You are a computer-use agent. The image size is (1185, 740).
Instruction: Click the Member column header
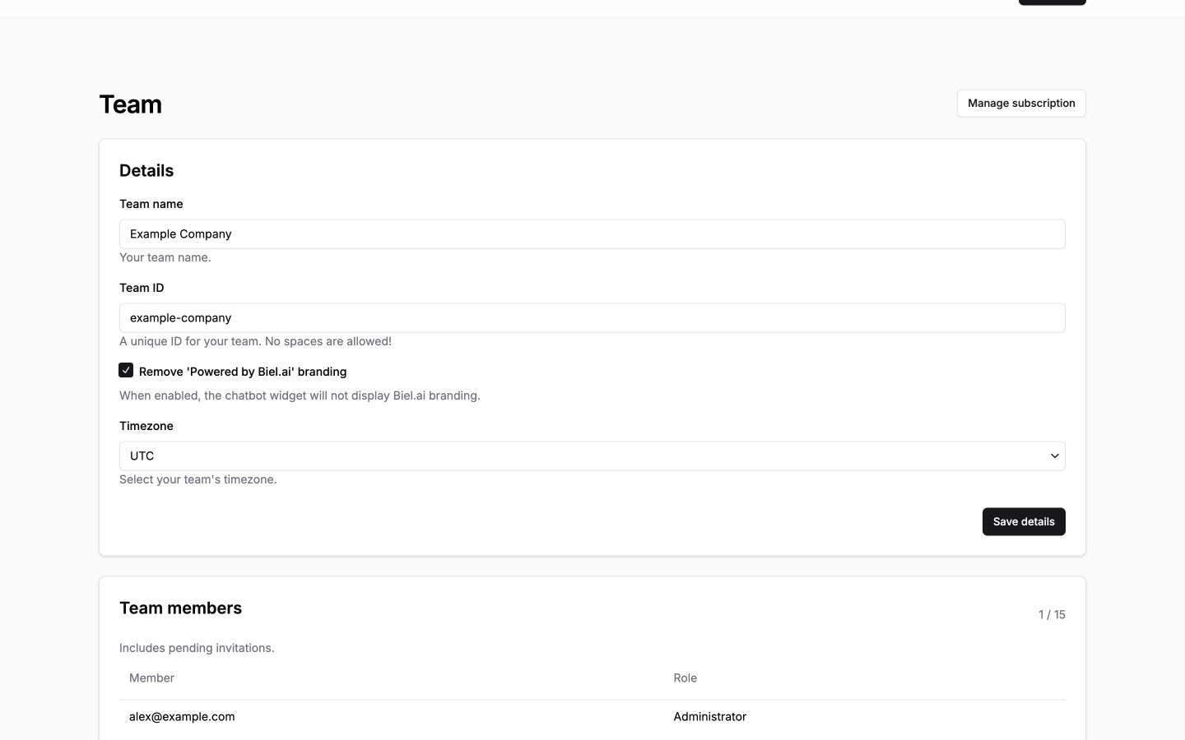point(151,678)
